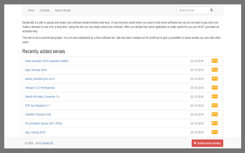Go to the Contacts page
Screen dimensions: 245x153
(x=44, y=10)
